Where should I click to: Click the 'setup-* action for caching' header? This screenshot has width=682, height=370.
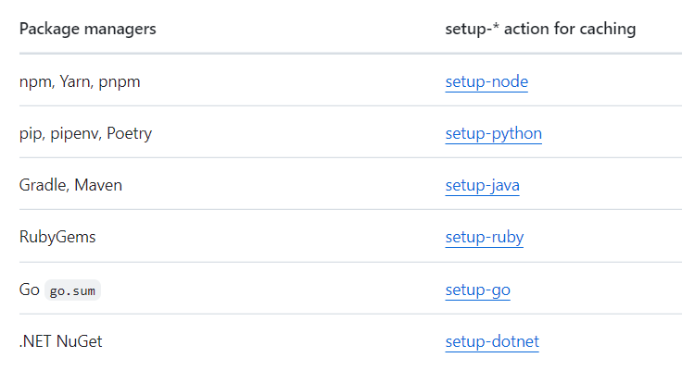pos(540,29)
